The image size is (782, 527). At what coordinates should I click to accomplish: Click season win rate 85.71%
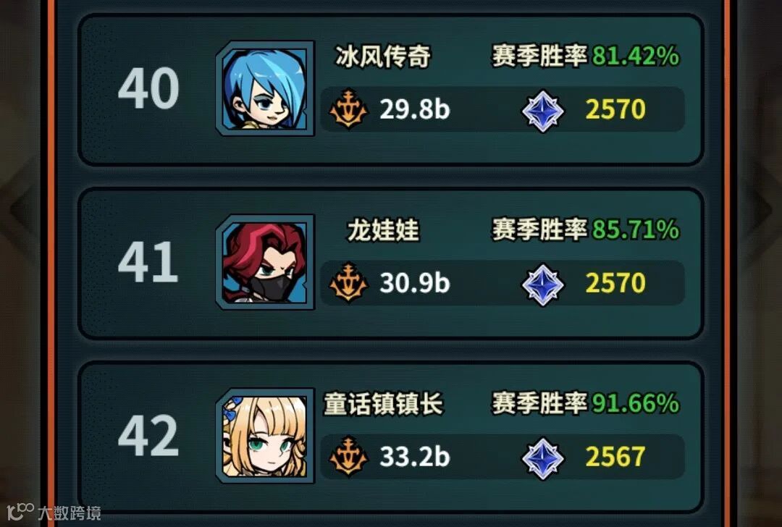[x=636, y=230]
